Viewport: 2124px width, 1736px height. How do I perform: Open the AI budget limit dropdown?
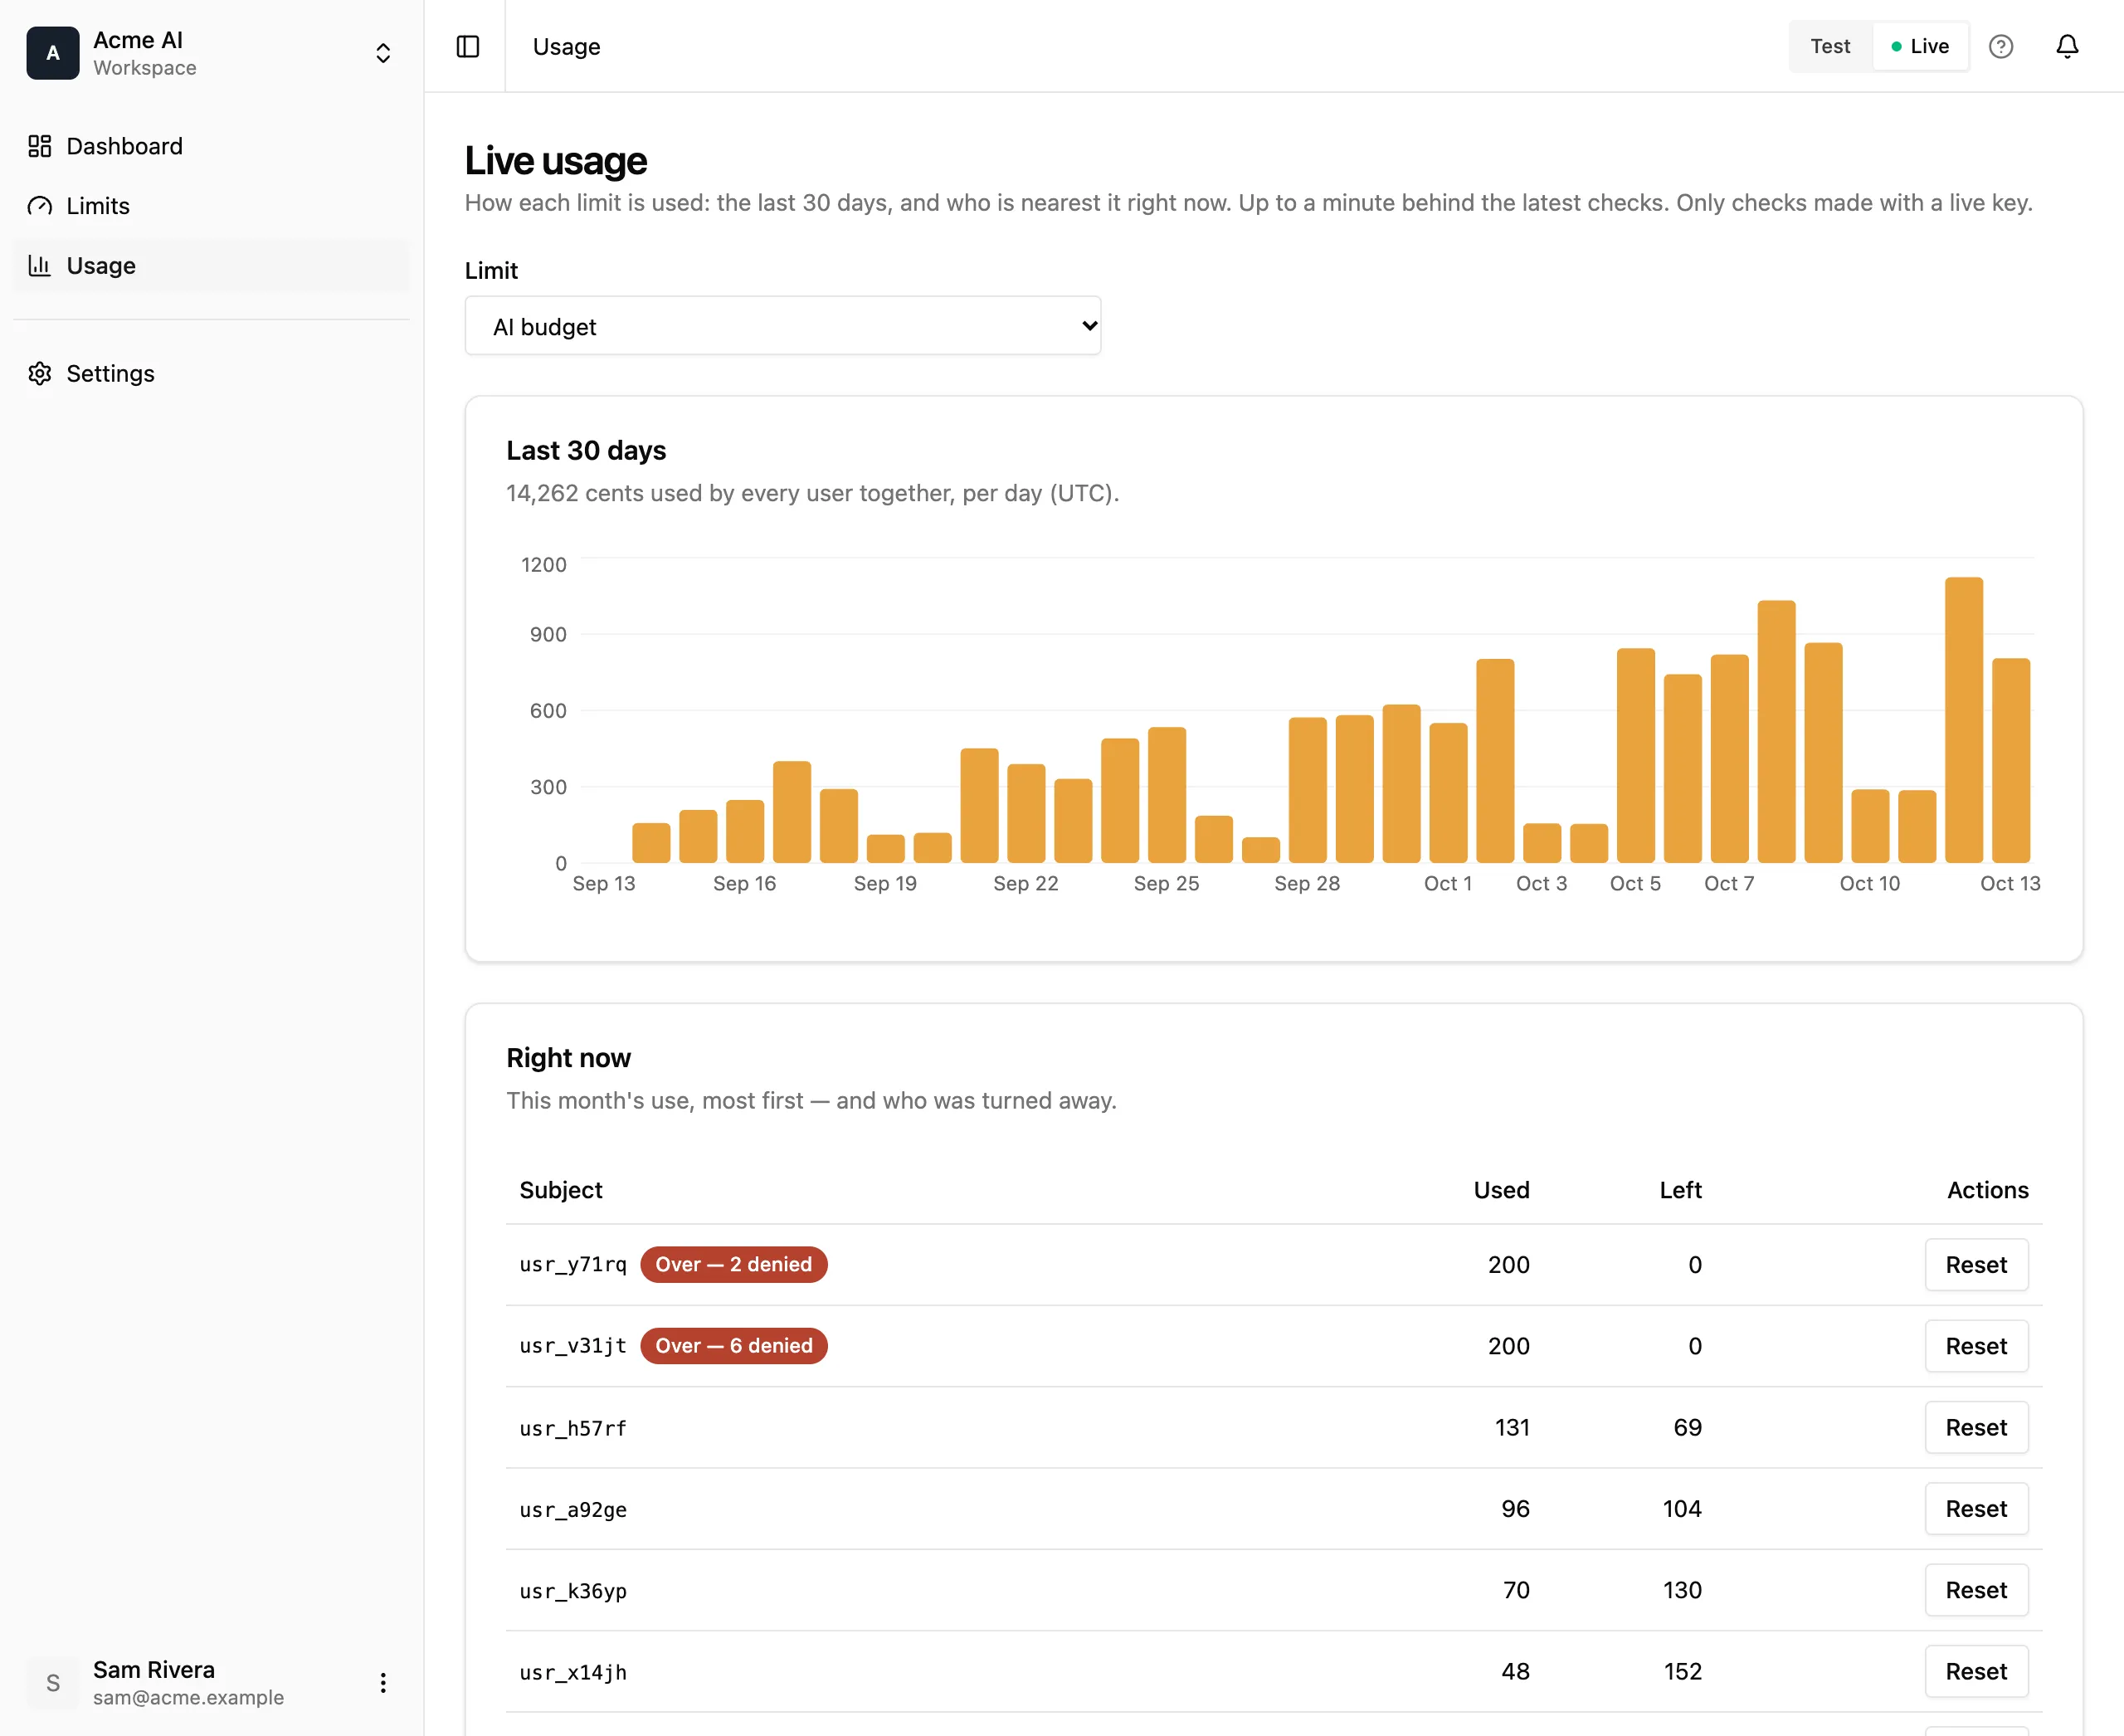pos(783,326)
